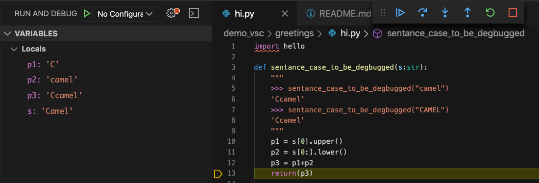Select the hi.py editor tab
The width and height of the screenshot is (539, 183).
click(x=244, y=13)
